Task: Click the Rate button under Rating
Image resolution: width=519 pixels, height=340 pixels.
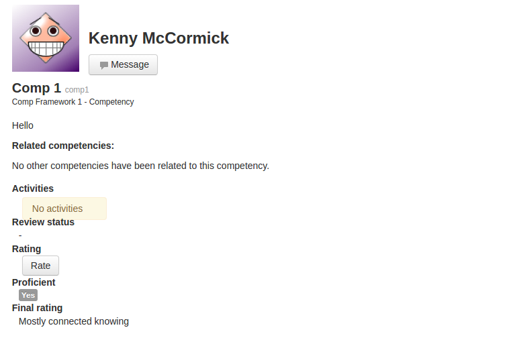Action: click(x=40, y=266)
